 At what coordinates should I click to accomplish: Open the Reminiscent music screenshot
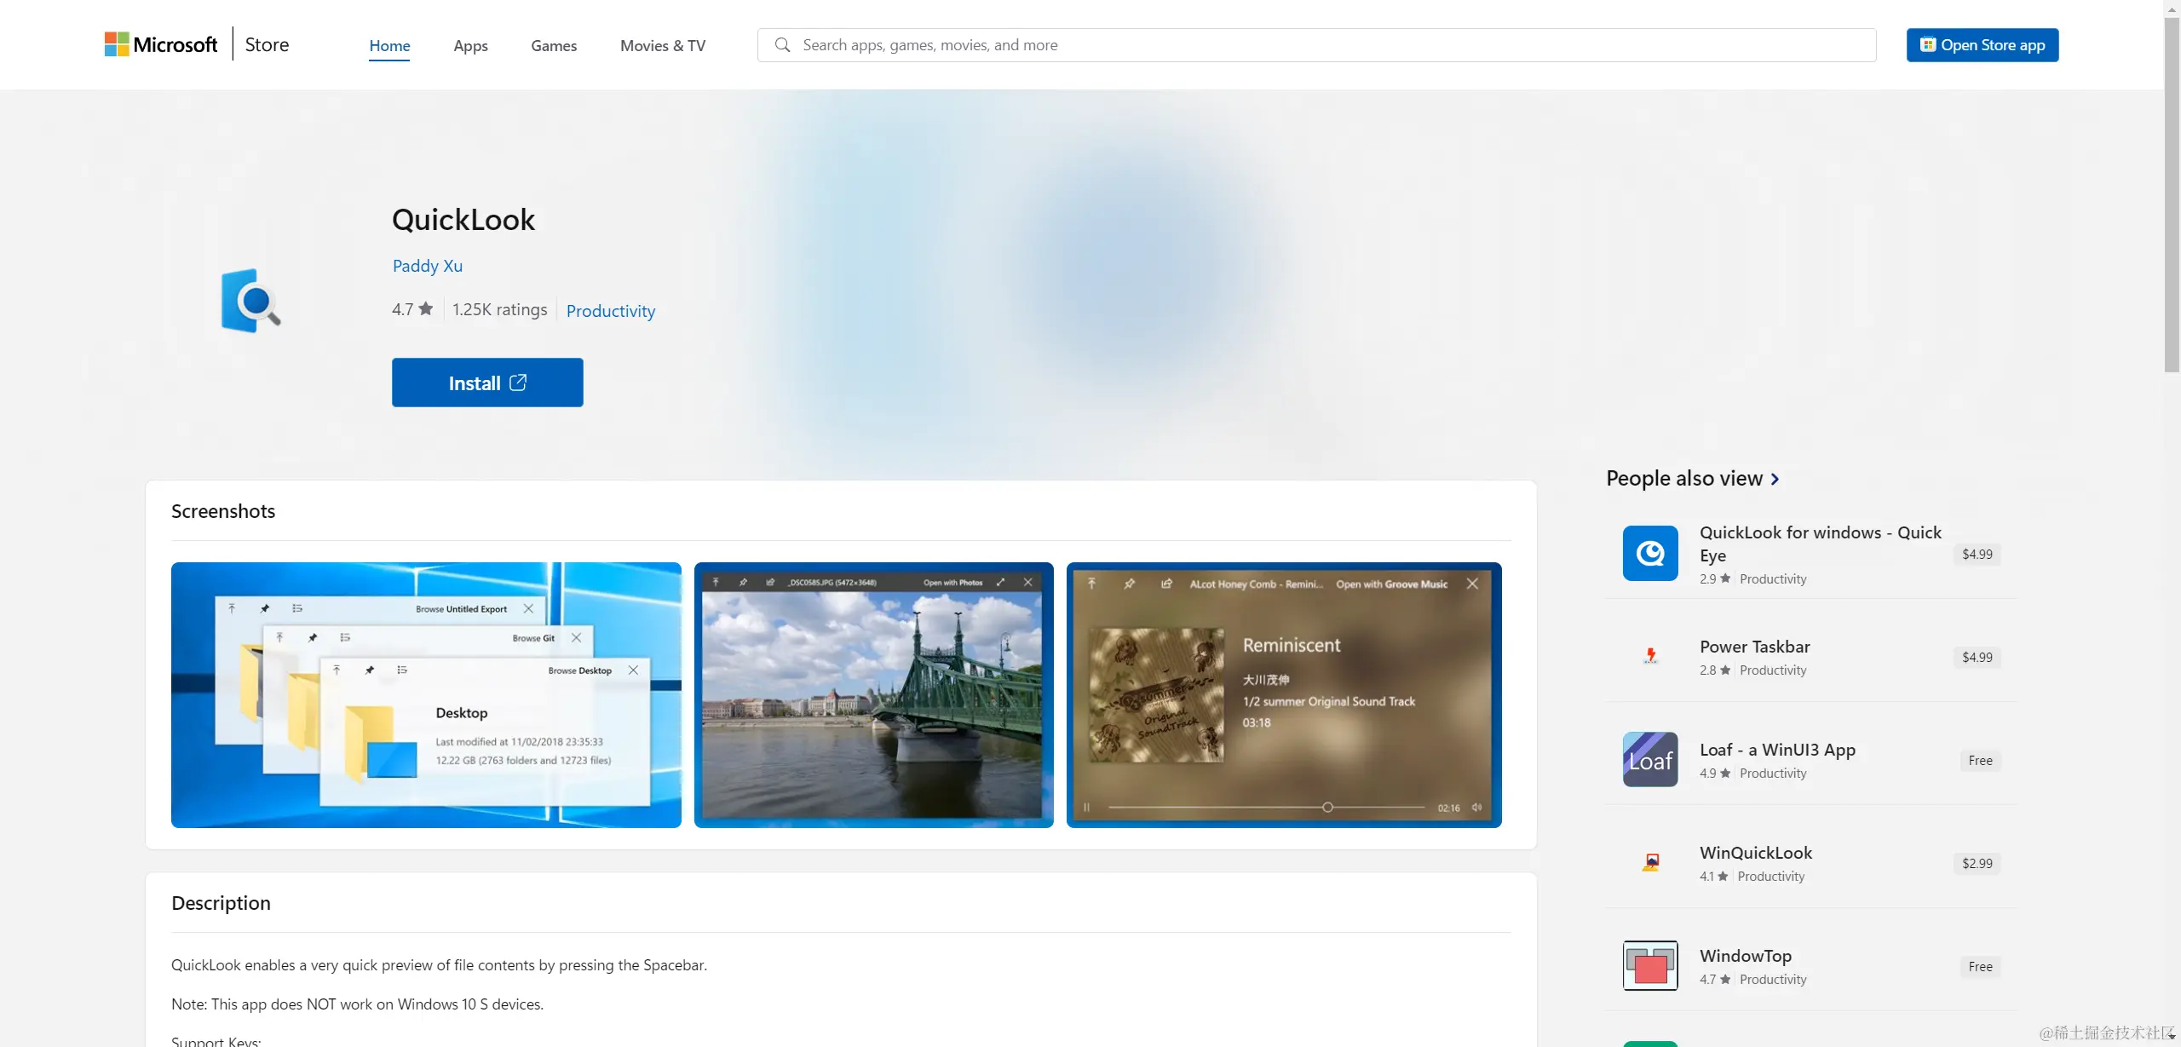[x=1284, y=694]
